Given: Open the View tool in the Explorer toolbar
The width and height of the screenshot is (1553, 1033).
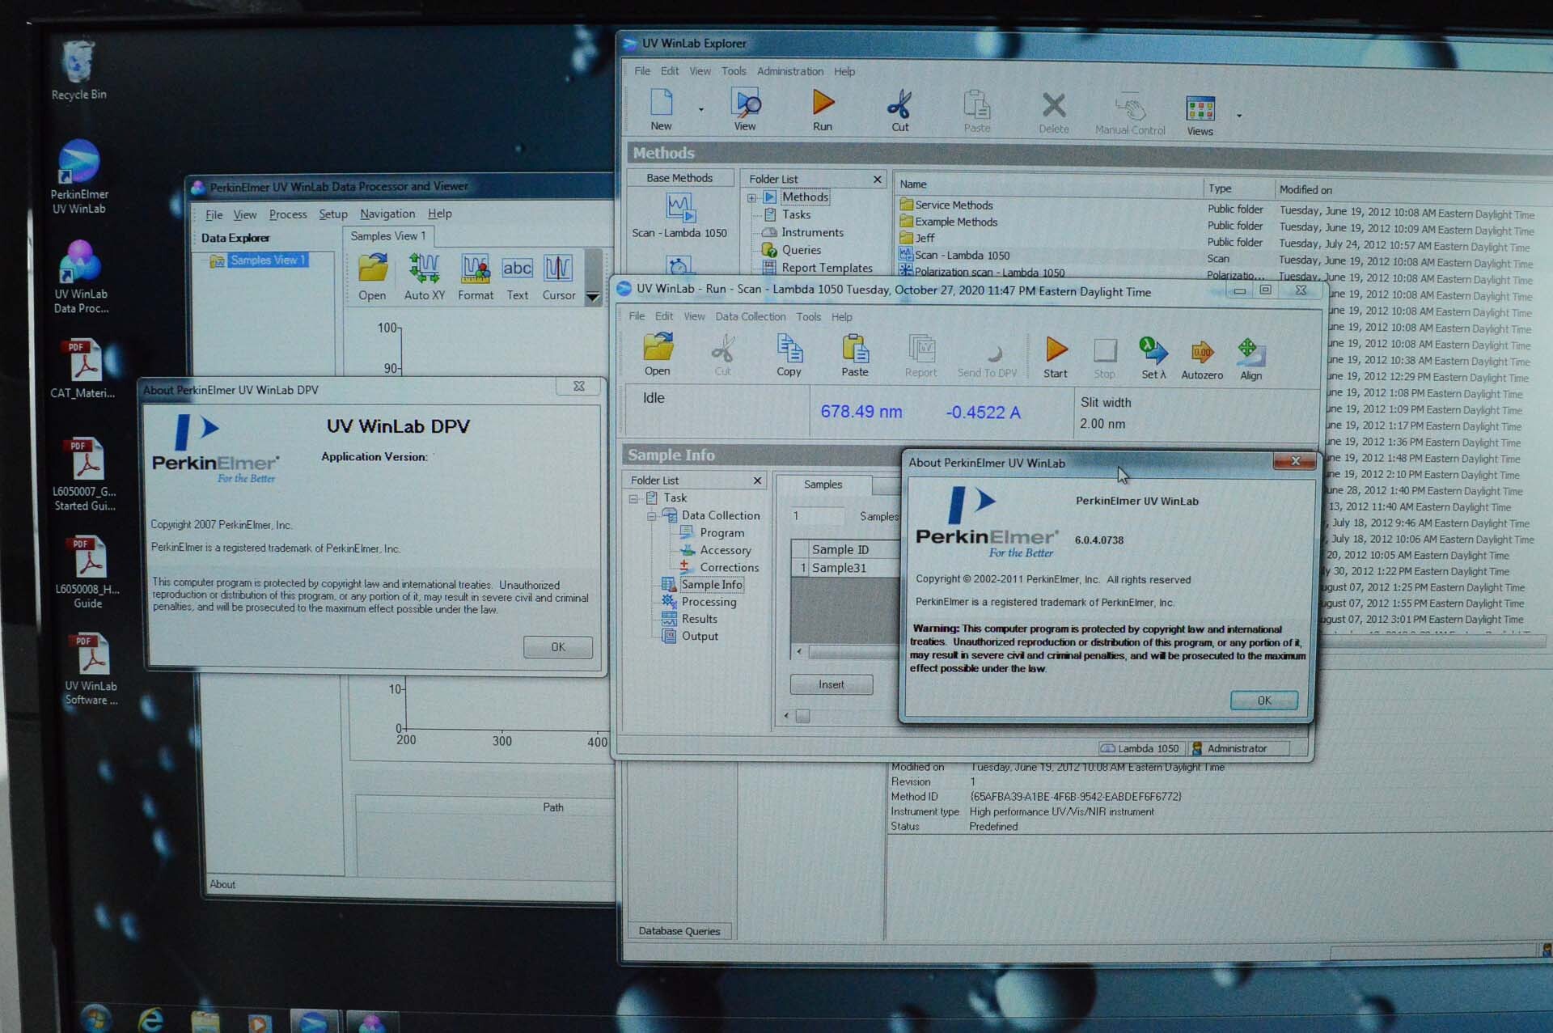Looking at the screenshot, I should (746, 103).
